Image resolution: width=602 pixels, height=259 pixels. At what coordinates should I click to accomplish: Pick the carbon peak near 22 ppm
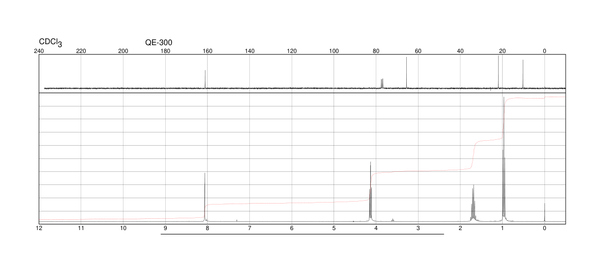(498, 72)
